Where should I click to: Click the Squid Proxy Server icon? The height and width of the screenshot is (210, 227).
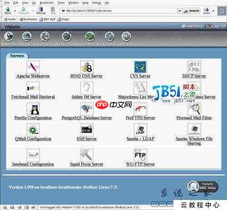click(87, 155)
